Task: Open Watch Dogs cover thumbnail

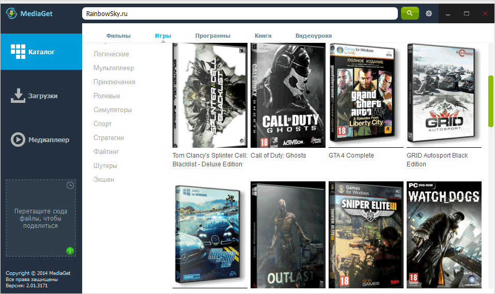Action: pyautogui.click(x=444, y=235)
